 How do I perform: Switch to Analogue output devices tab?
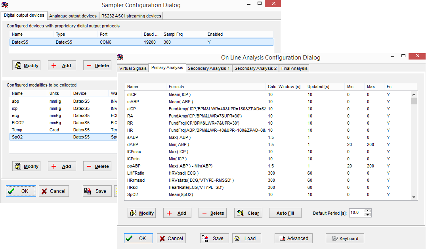pyautogui.click(x=73, y=16)
